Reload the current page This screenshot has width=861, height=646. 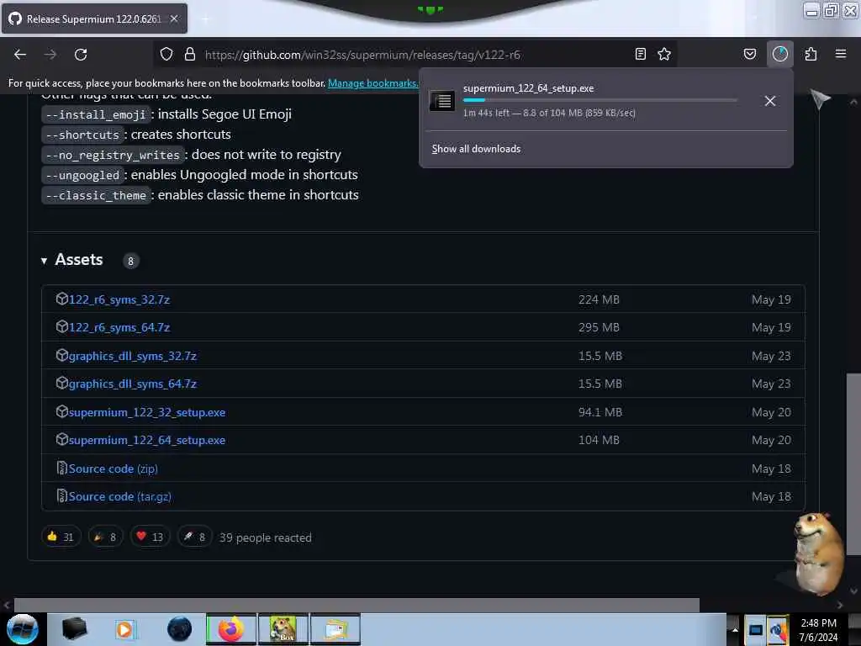pyautogui.click(x=81, y=55)
